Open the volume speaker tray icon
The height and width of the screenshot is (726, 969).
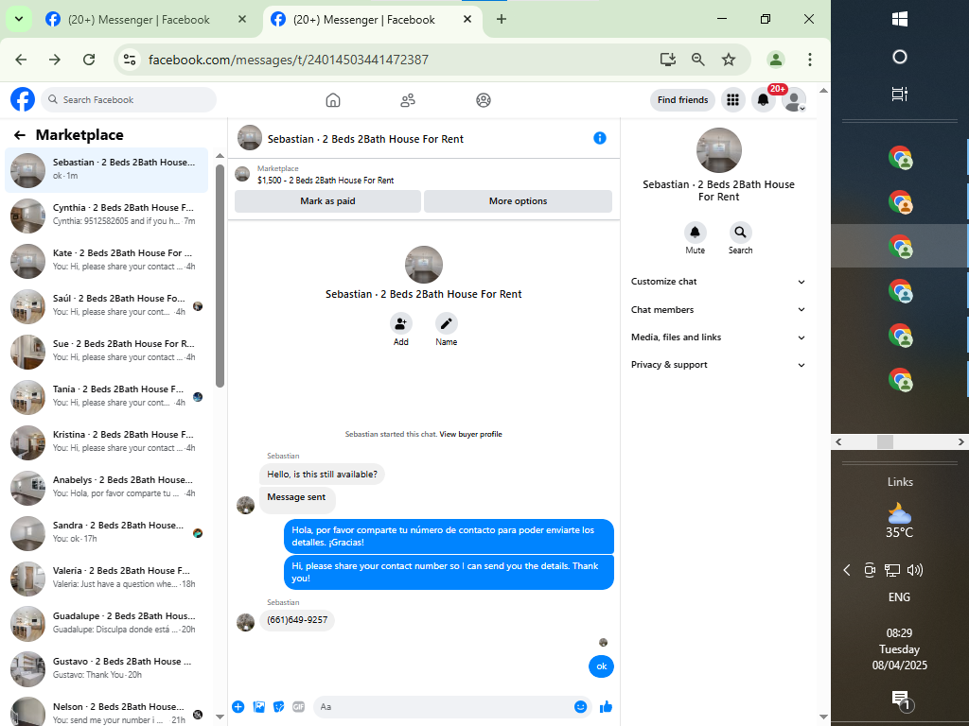pyautogui.click(x=915, y=570)
